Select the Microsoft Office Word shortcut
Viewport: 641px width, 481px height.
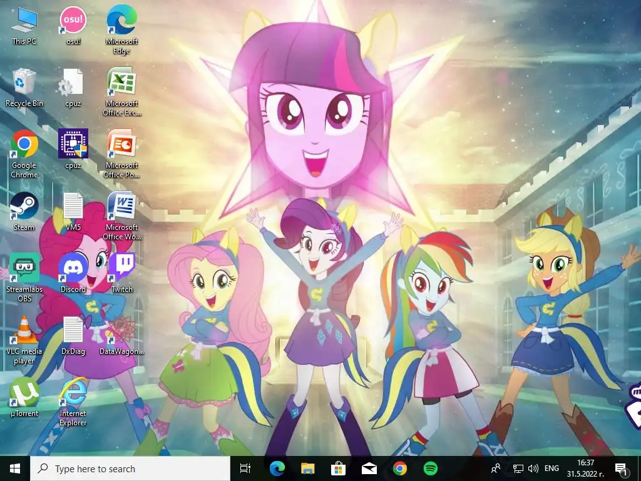pos(122,216)
